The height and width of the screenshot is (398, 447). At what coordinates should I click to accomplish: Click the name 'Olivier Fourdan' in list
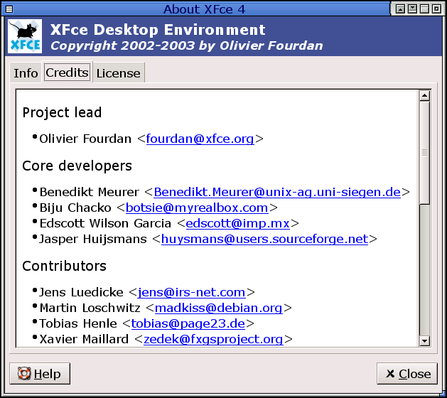click(85, 139)
